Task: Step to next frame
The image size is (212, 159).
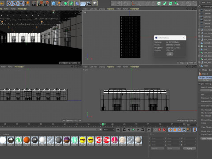Action: pyautogui.click(x=138, y=130)
